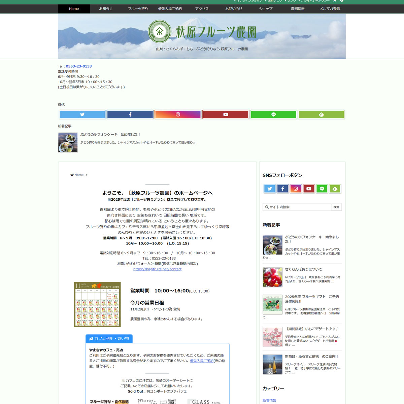
Task: Open the wide red YouTube button
Action: [226, 114]
